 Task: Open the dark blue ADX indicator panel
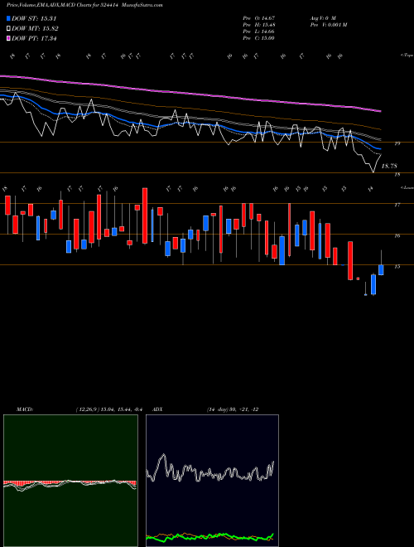pos(212,481)
